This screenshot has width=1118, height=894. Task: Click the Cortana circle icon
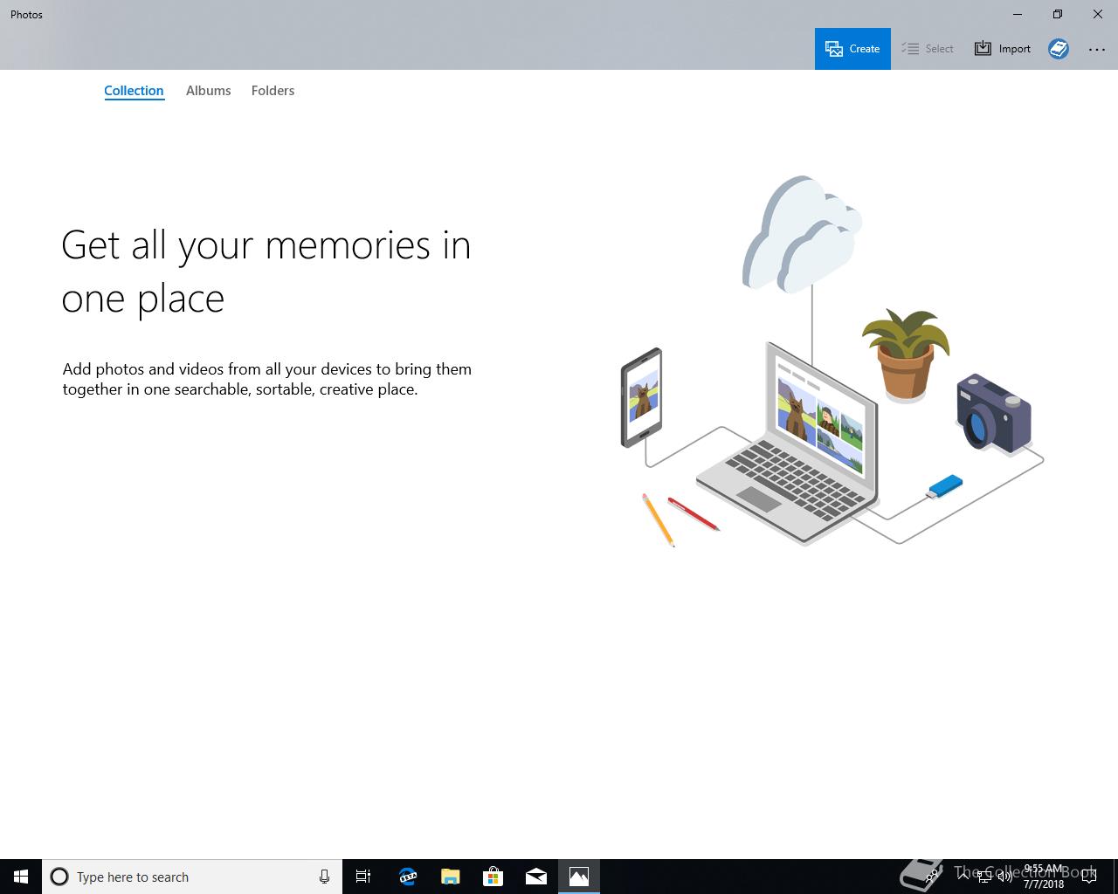coord(59,877)
